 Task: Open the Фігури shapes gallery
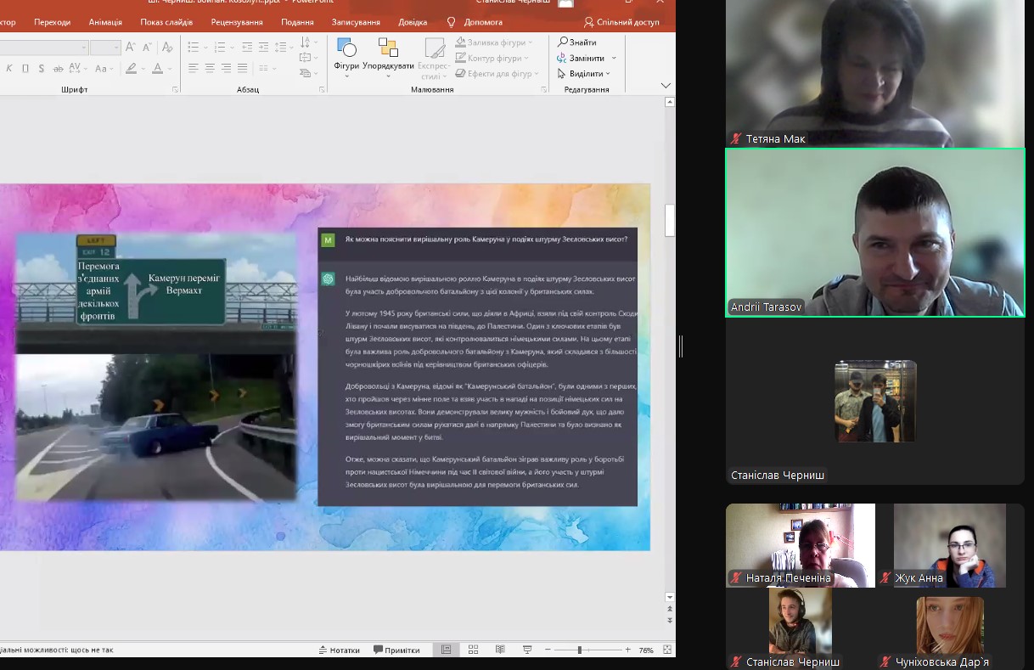[x=346, y=55]
